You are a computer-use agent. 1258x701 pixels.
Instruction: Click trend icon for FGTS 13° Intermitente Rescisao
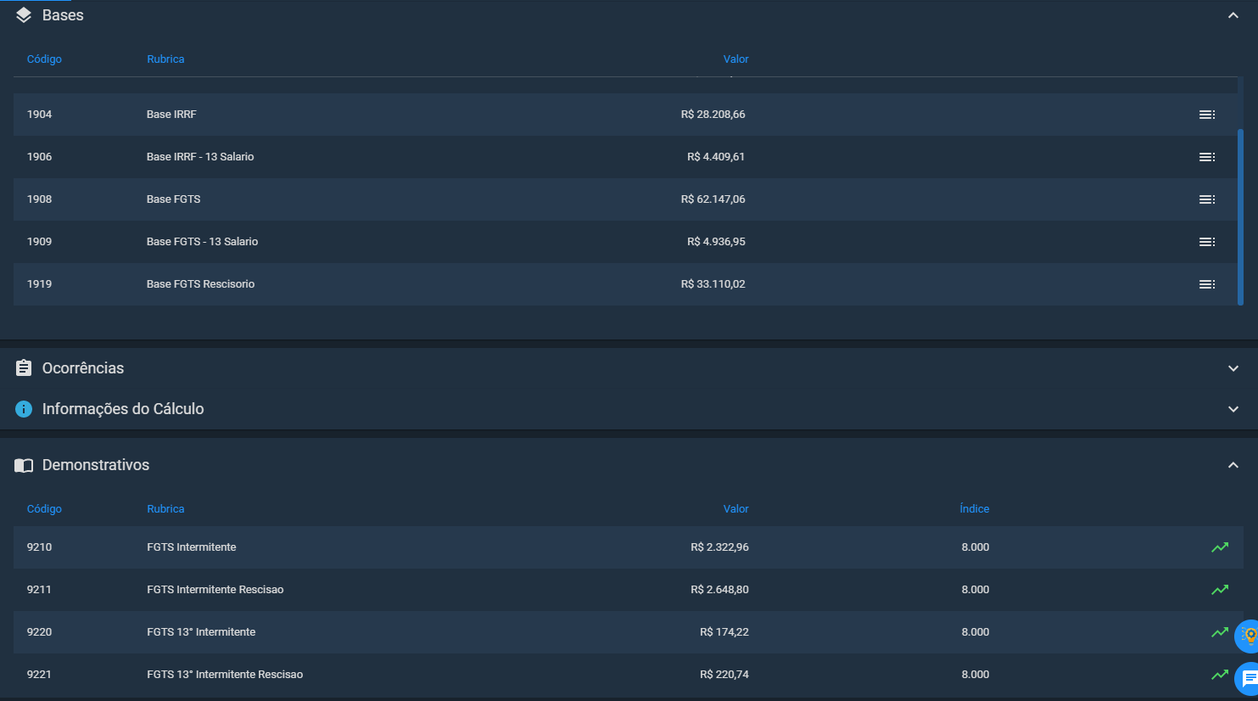(1220, 675)
